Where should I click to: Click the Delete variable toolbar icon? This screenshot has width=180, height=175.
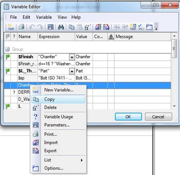click(88, 27)
